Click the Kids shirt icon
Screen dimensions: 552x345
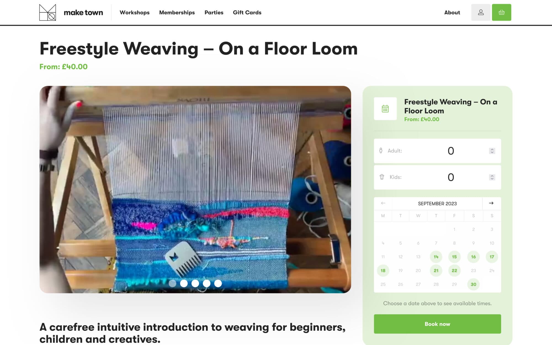tap(382, 177)
